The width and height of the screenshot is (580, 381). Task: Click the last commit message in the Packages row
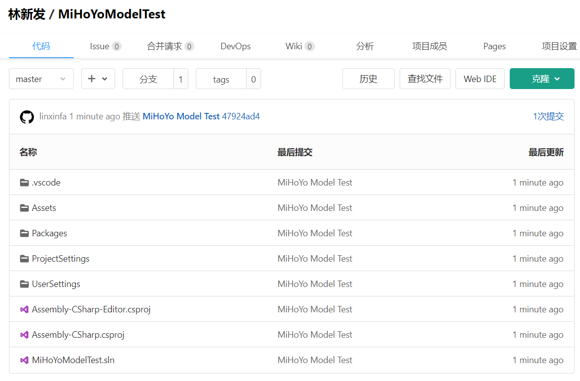coord(315,233)
